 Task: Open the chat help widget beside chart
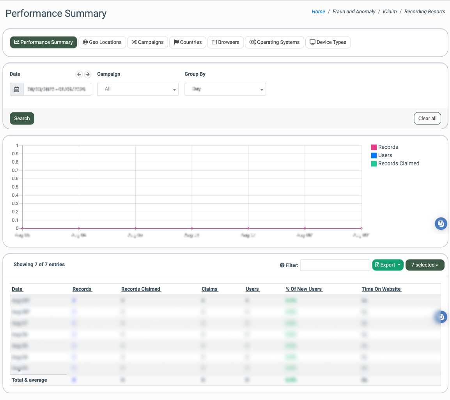pyautogui.click(x=441, y=224)
